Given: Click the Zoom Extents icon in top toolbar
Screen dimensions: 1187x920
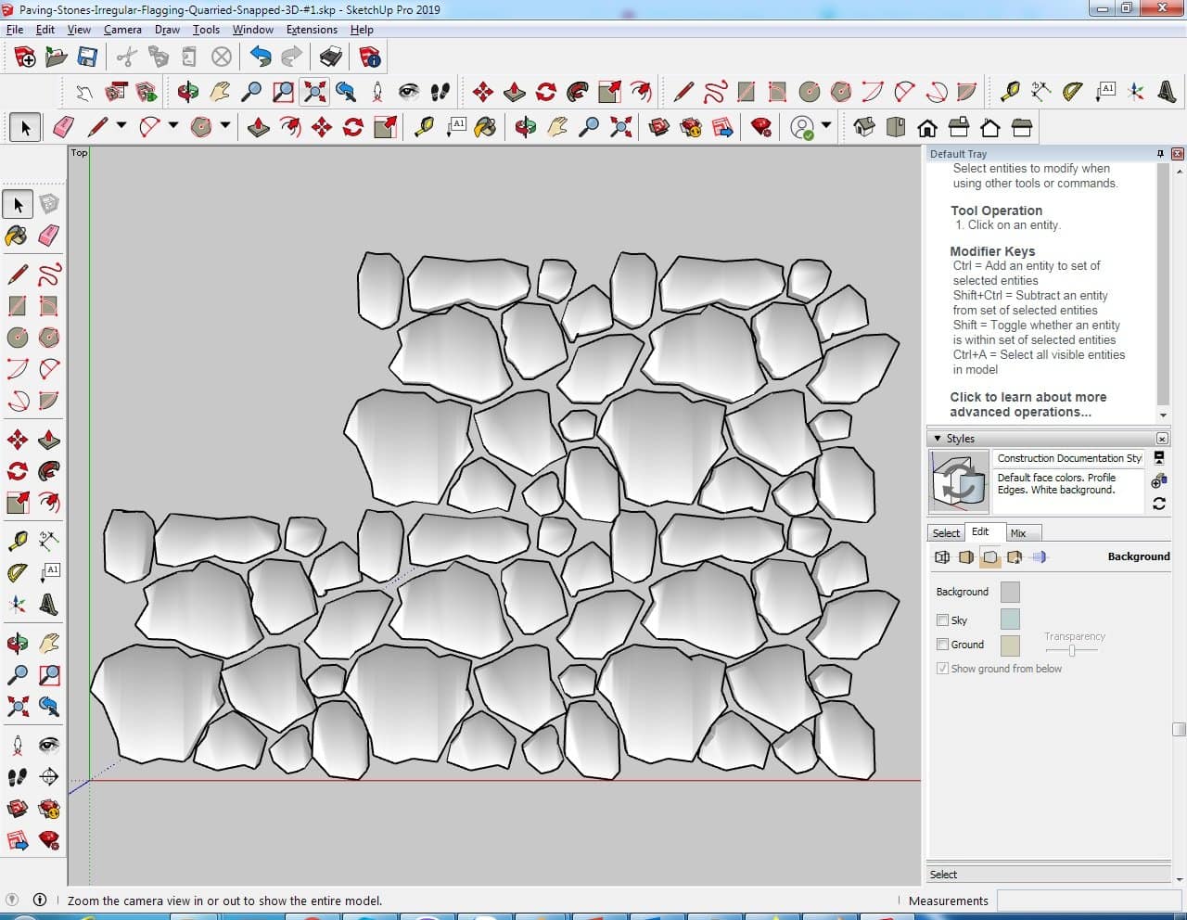Looking at the screenshot, I should tap(315, 91).
